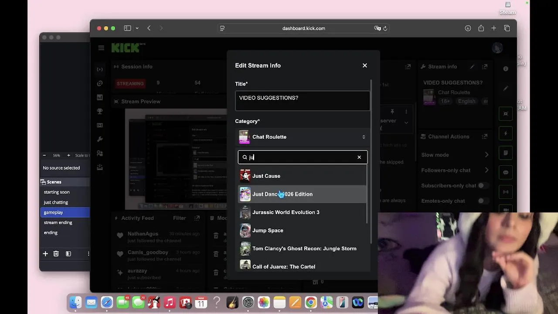
Task: Go back in Safari
Action: click(149, 28)
